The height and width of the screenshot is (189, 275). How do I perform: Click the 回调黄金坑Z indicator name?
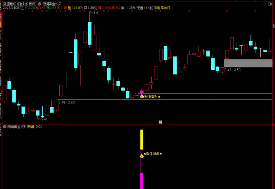(x=52, y=4)
